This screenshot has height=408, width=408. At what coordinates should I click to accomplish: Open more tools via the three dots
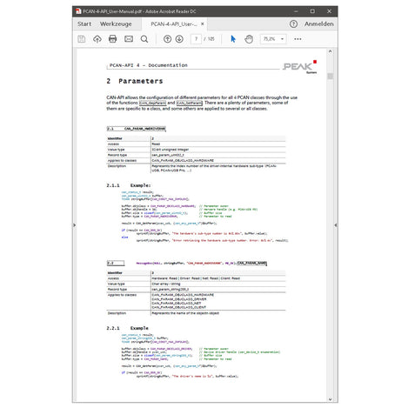(x=298, y=39)
